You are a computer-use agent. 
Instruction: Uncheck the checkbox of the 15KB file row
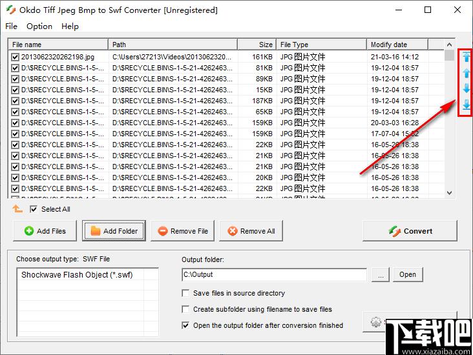click(x=15, y=90)
